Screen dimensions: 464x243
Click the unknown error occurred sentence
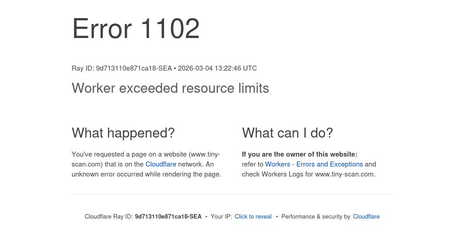point(146,174)
